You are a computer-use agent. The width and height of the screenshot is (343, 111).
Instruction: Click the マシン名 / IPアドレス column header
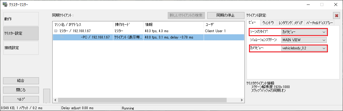[x=83, y=24]
